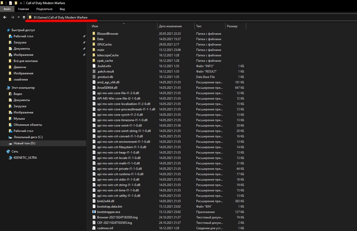Select the Data folder icon
Viewport: 357px width, 231px height.
point(94,39)
